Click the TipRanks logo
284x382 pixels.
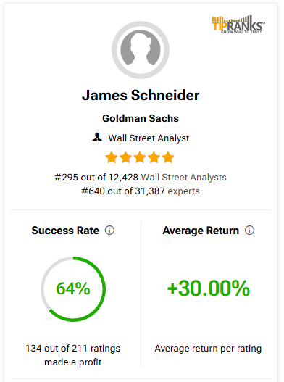238,25
